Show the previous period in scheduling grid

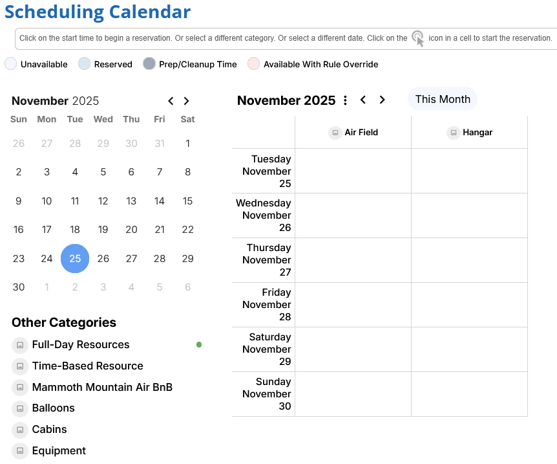point(363,100)
